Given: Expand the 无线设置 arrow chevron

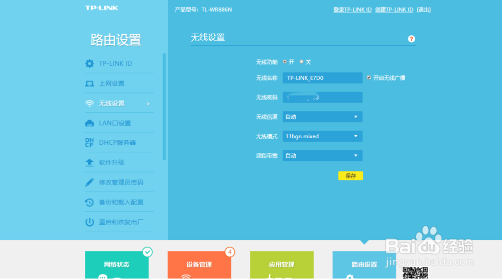Looking at the screenshot, I should [148, 104].
